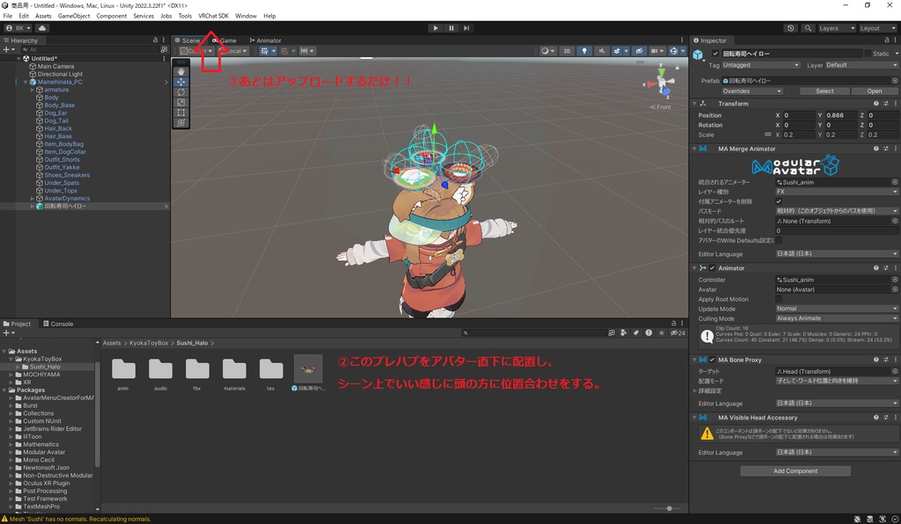Open the Layout dropdown in top toolbar
This screenshot has height=524, width=901.
point(877,28)
